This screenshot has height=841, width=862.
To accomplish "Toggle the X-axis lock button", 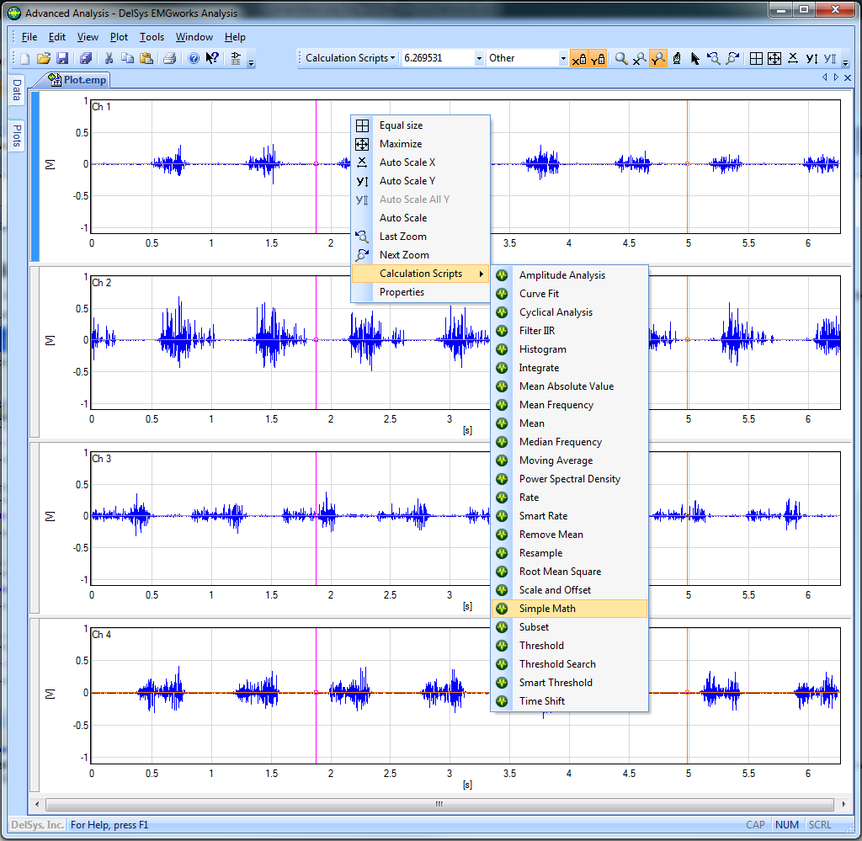I will (579, 58).
